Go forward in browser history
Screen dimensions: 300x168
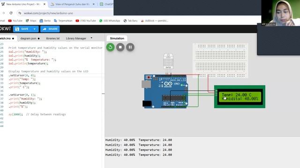click(x=3, y=13)
